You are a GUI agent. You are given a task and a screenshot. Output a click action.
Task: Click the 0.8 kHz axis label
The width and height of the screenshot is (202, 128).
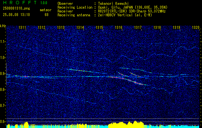pos(2,90)
